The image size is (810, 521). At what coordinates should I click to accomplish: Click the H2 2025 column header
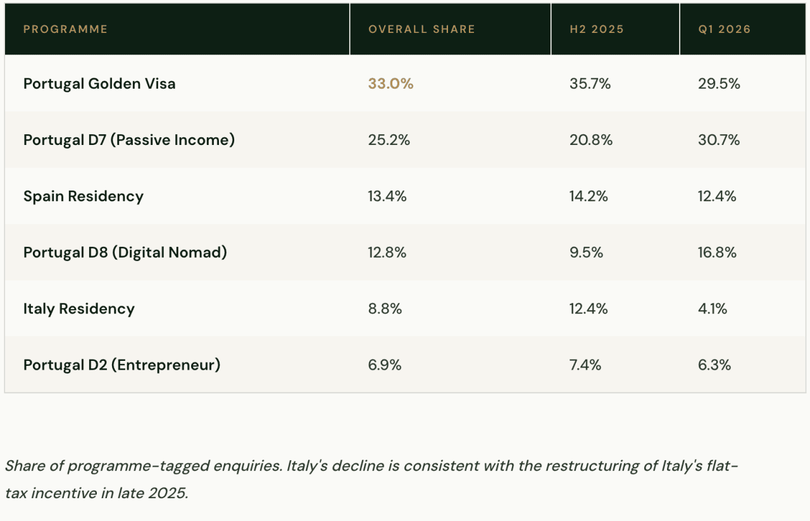tap(596, 29)
